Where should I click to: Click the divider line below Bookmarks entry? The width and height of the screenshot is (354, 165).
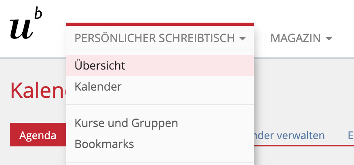click(160, 162)
